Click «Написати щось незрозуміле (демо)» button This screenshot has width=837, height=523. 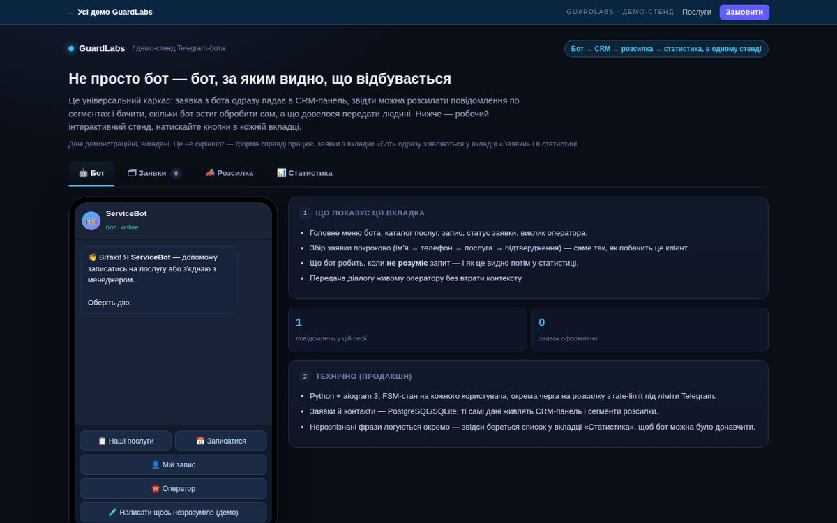(173, 512)
